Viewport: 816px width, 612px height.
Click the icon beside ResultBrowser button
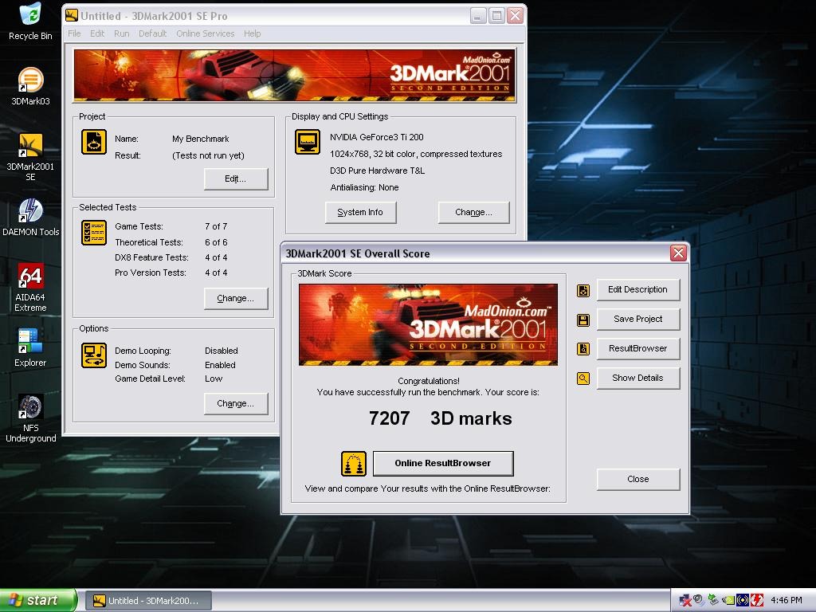click(x=583, y=349)
